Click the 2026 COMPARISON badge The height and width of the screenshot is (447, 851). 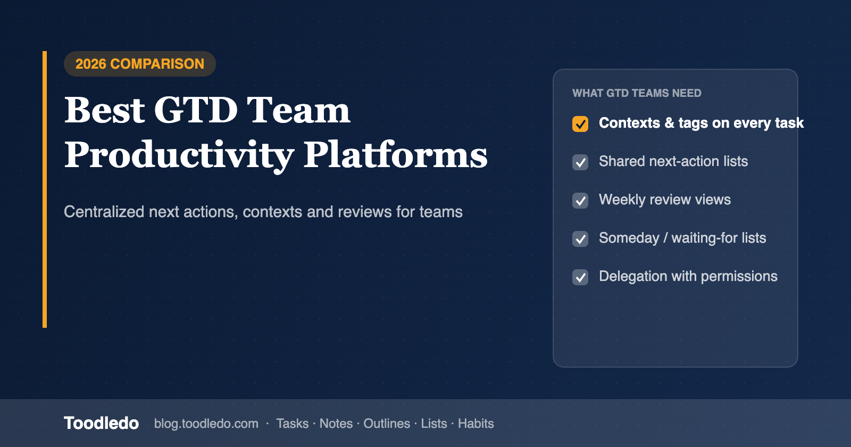click(x=140, y=64)
